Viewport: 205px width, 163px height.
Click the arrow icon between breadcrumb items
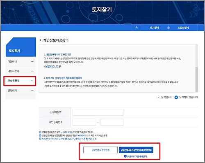coord(169,28)
